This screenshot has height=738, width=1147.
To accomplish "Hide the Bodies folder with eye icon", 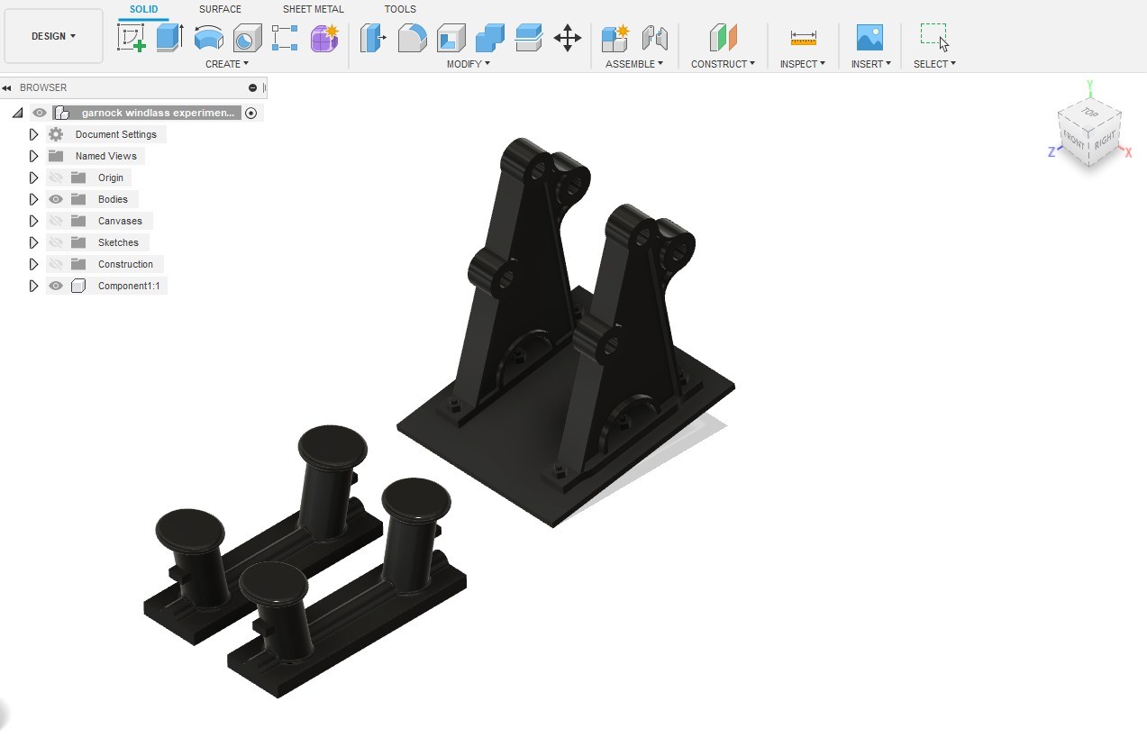I will point(56,199).
